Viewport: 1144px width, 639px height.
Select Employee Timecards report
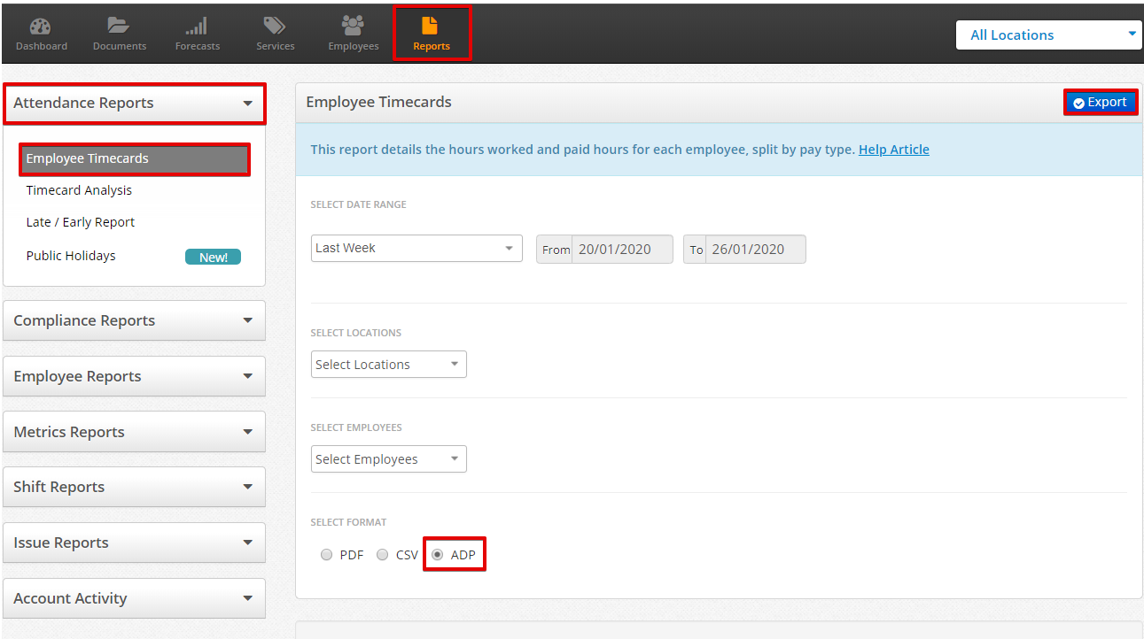point(135,159)
